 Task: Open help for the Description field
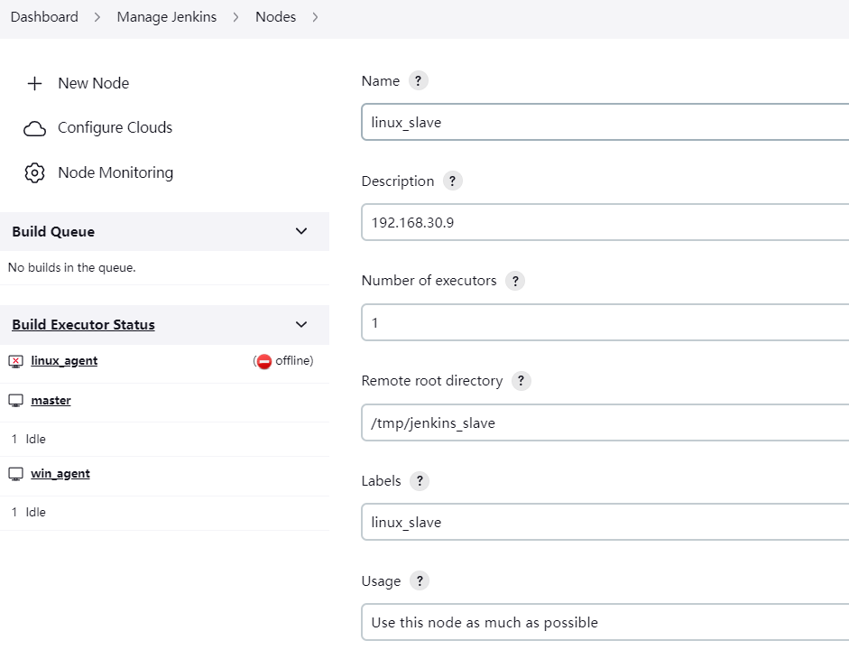[453, 181]
